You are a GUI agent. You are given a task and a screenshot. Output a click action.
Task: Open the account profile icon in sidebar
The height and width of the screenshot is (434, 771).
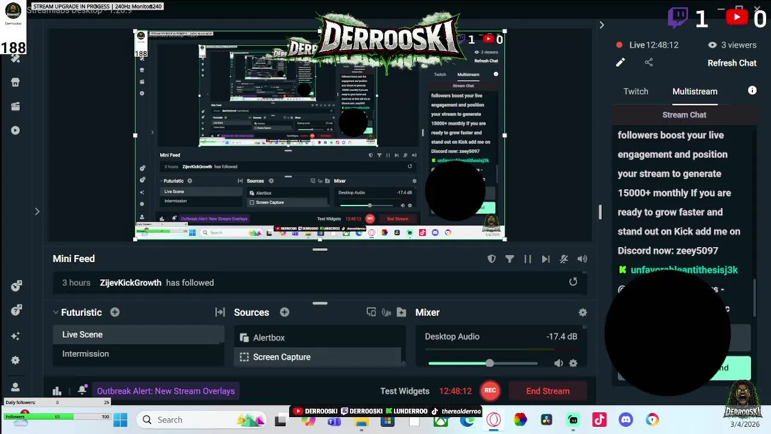pyautogui.click(x=16, y=387)
